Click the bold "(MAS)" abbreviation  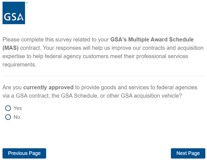pos(11,48)
